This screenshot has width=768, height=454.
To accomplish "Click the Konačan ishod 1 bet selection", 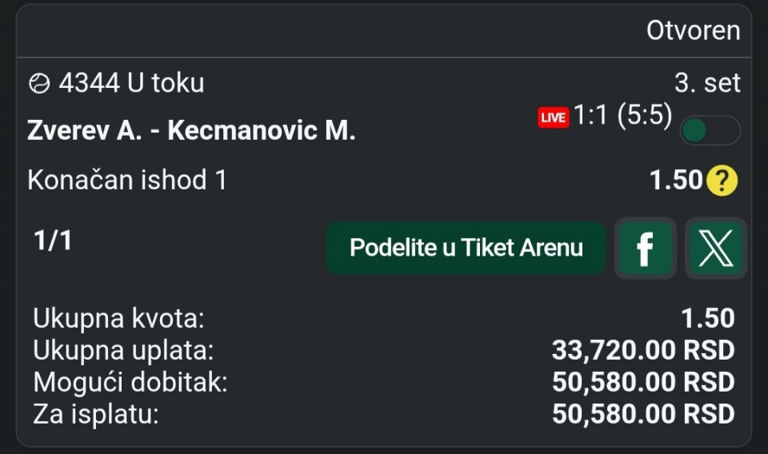I will [127, 180].
